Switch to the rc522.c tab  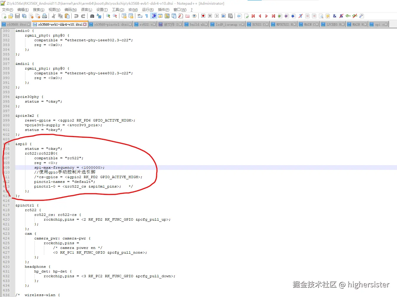tap(146, 24)
